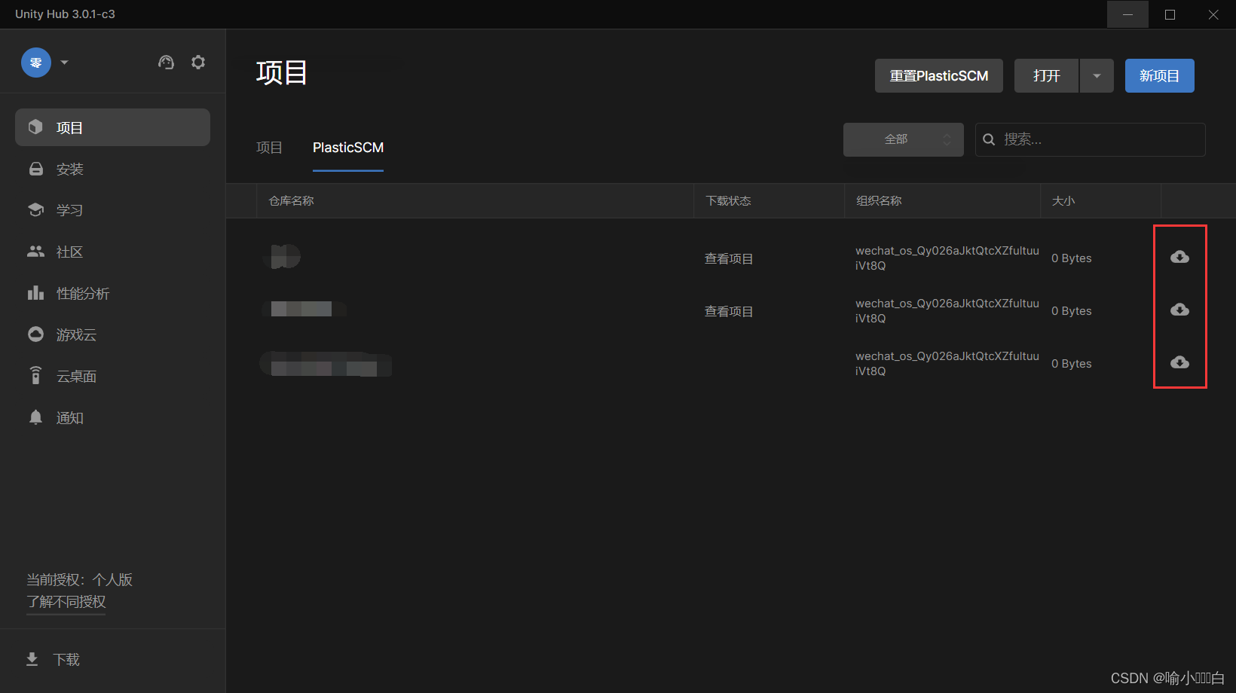The image size is (1236, 693).
Task: Open 学习 in the sidebar
Action: [x=112, y=210]
